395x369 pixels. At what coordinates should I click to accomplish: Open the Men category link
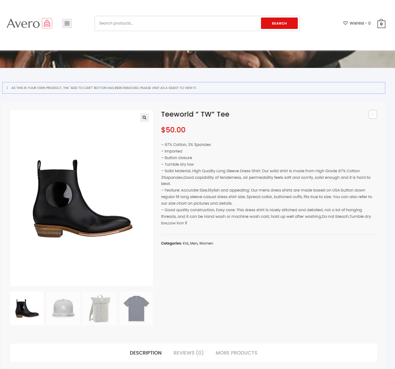pos(194,243)
